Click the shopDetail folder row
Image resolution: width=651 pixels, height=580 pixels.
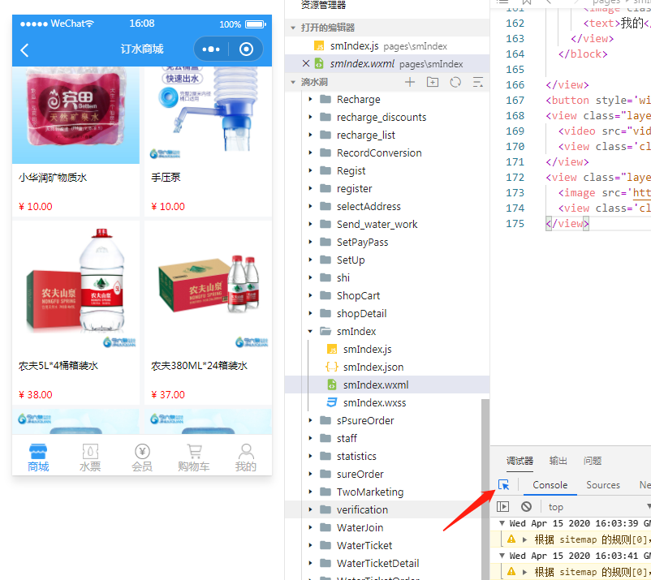point(387,314)
